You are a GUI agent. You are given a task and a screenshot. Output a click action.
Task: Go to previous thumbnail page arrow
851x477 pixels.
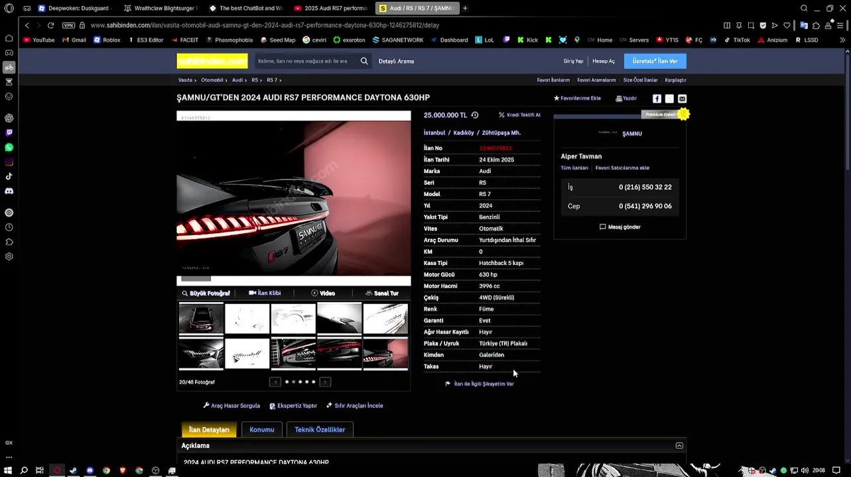275,382
